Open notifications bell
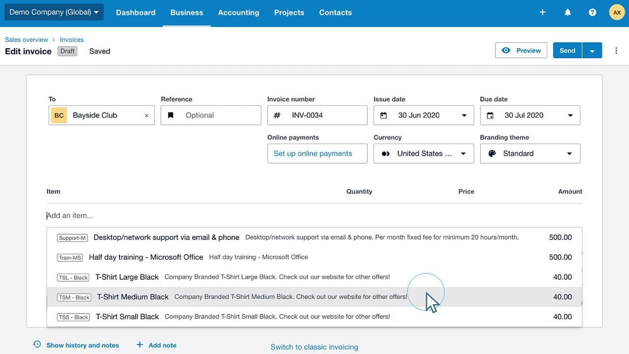629x354 pixels. pyautogui.click(x=568, y=12)
